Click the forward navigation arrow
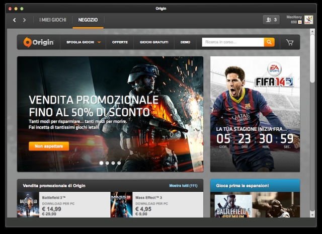The width and height of the screenshot is (322, 234). [24, 20]
